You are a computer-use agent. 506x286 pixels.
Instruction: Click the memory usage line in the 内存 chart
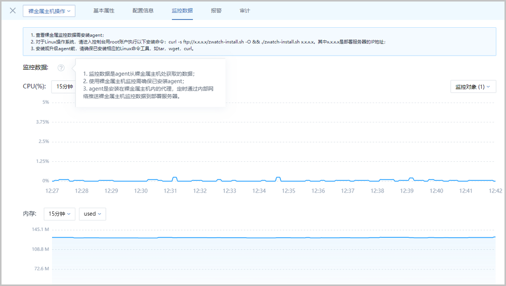(273, 237)
